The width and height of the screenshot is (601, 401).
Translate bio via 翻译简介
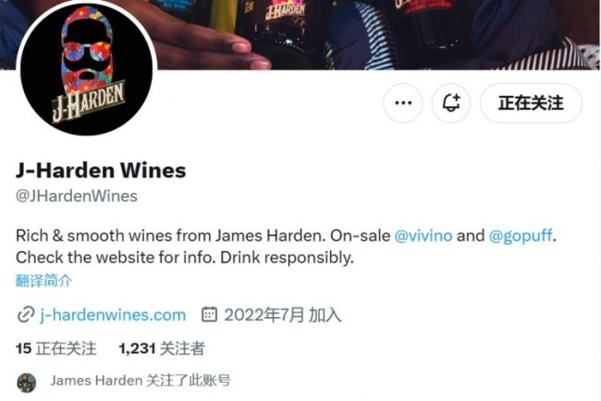(x=43, y=281)
